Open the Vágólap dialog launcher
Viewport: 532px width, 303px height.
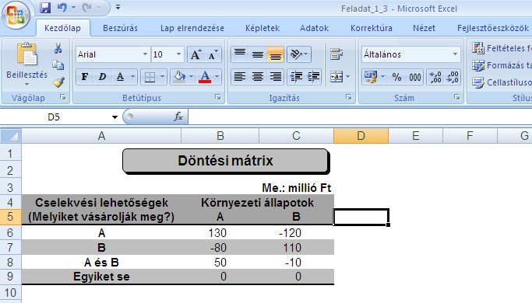click(x=63, y=97)
